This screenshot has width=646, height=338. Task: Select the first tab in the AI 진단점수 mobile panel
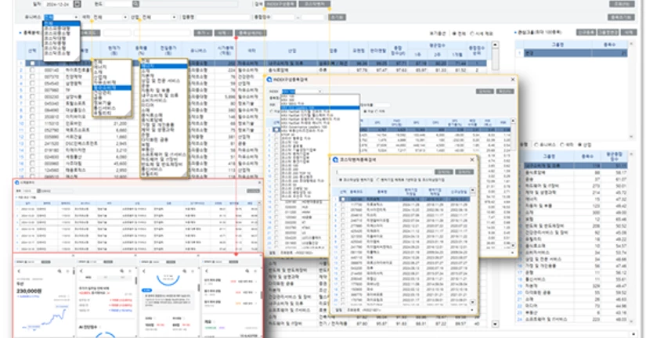coord(88,278)
